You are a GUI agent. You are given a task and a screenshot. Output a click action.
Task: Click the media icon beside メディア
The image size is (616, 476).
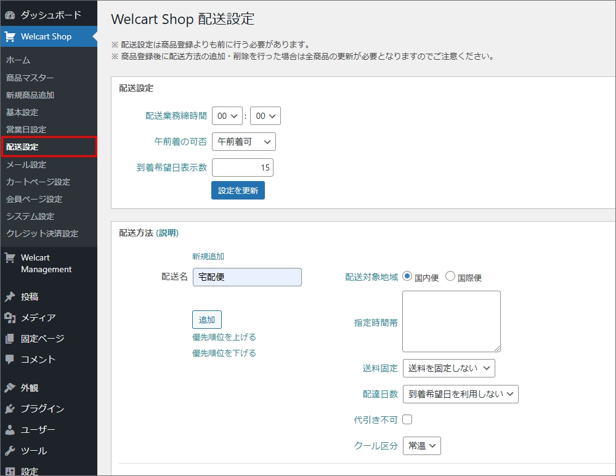click(x=10, y=318)
